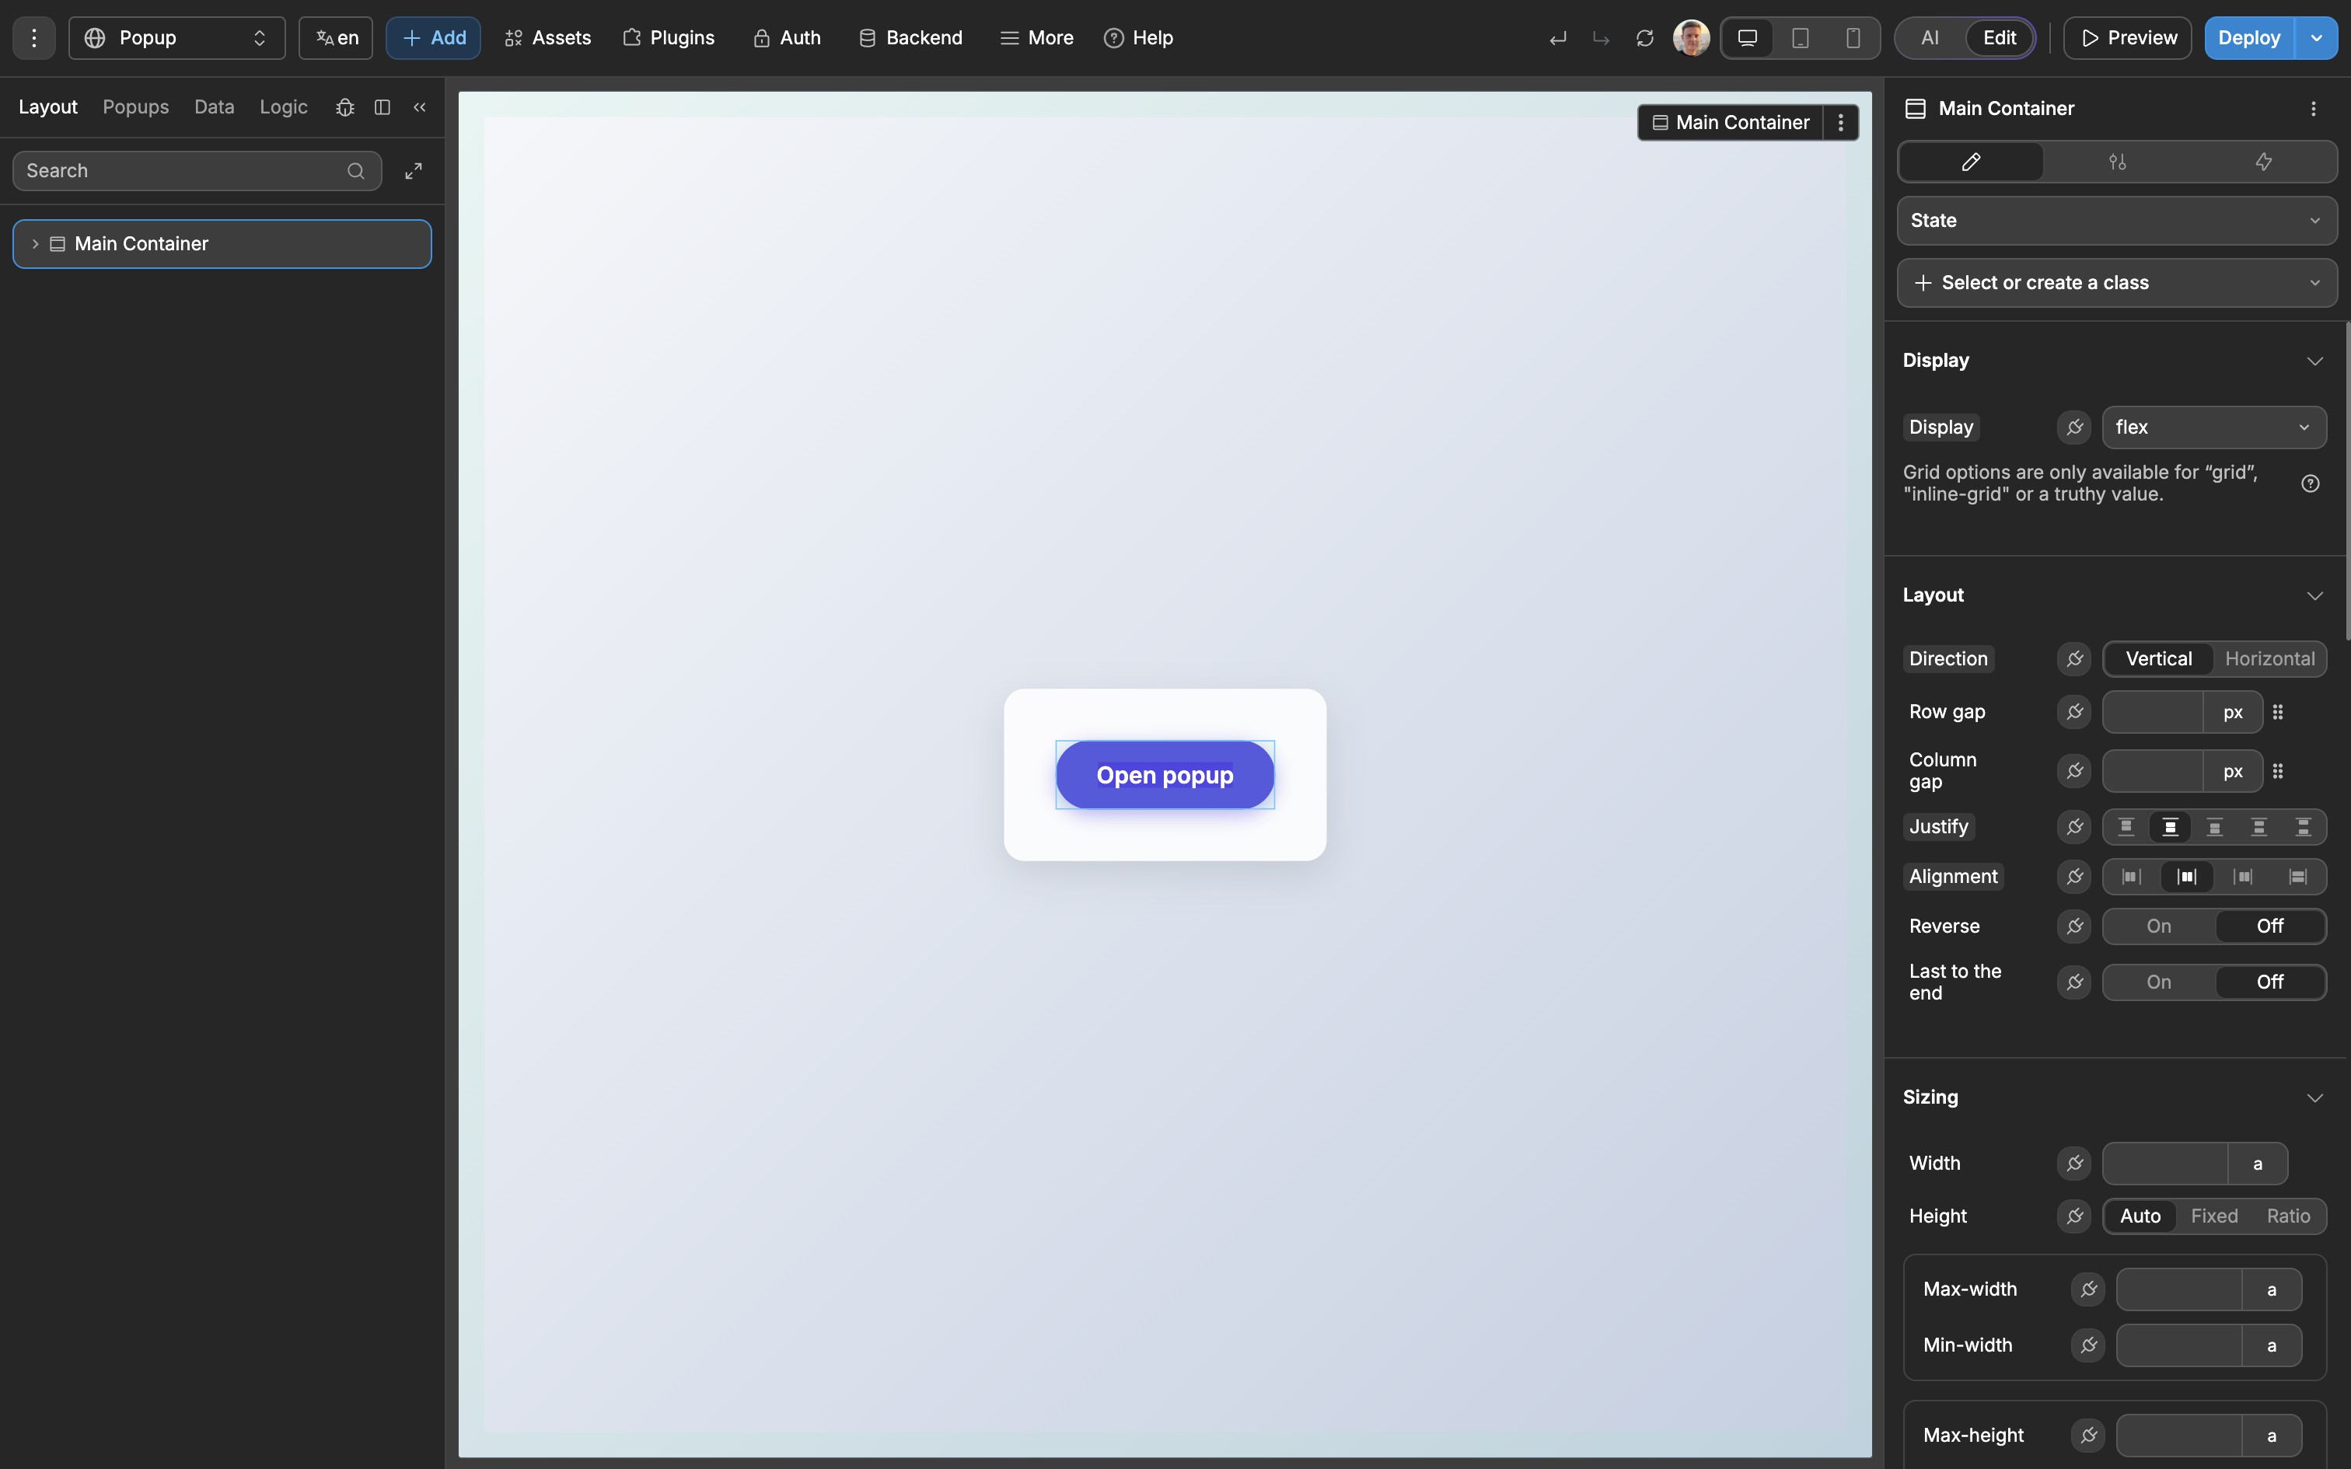Bind the Display property
Viewport: 2351px width, 1469px height.
click(2074, 427)
